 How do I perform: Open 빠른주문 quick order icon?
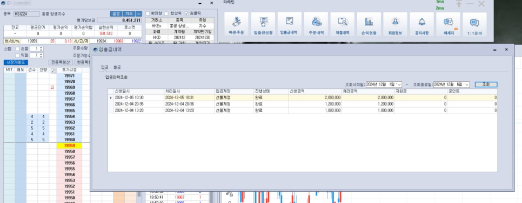coord(236,24)
